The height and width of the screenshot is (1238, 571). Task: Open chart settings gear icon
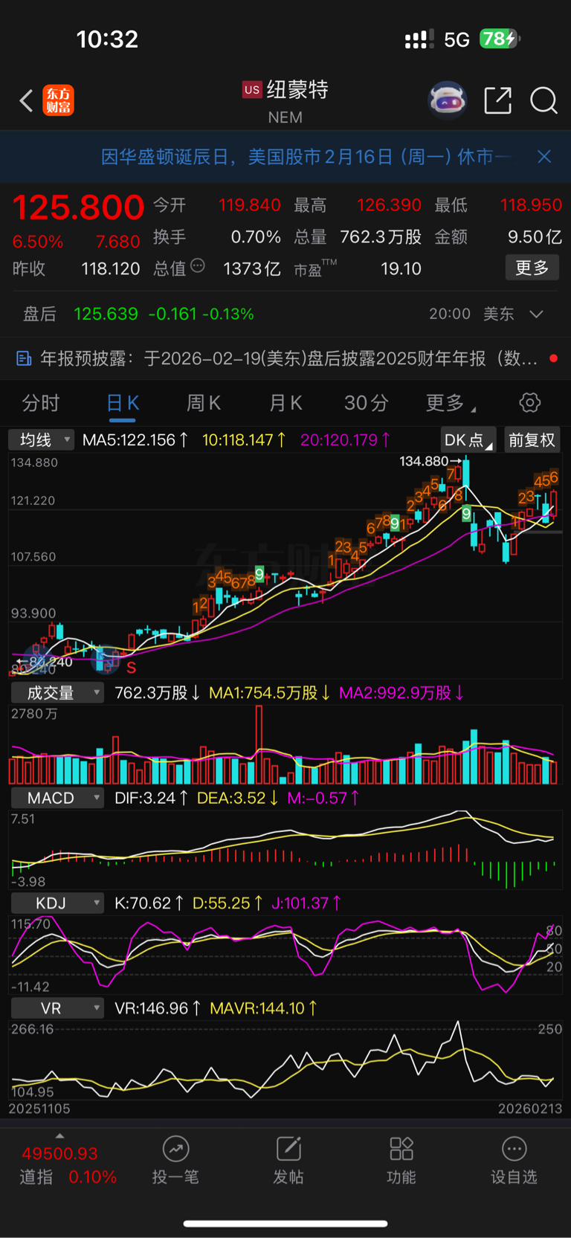pyautogui.click(x=530, y=403)
